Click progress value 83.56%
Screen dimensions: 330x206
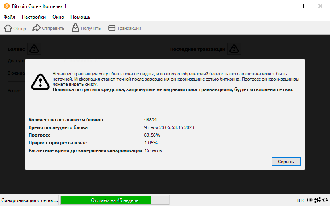(x=152, y=135)
